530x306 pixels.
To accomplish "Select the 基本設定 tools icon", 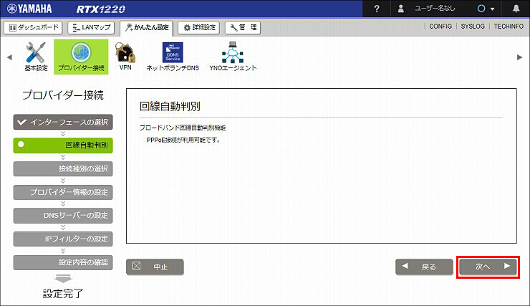I will 36,57.
